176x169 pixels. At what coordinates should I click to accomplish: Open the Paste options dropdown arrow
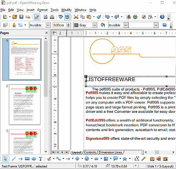click(94, 17)
